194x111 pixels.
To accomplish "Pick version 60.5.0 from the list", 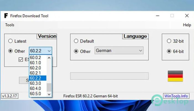I will point(38,94).
